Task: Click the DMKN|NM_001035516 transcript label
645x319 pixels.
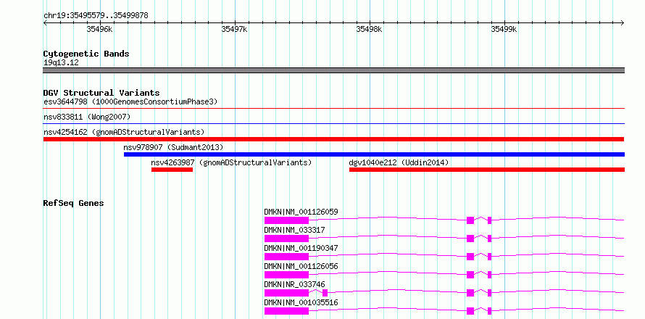Action: click(x=301, y=302)
